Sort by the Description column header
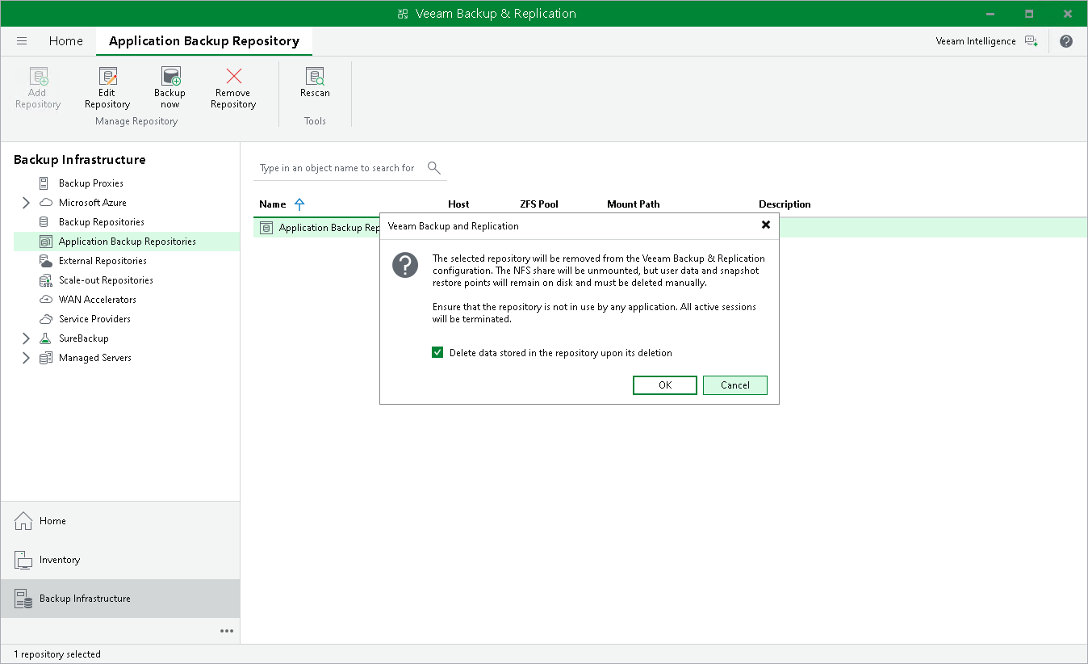The image size is (1088, 664). pyautogui.click(x=785, y=204)
